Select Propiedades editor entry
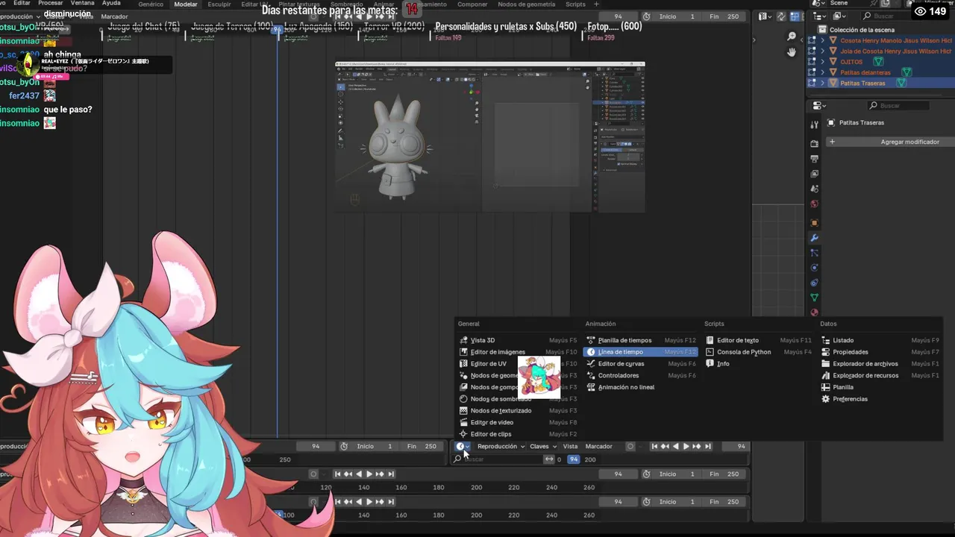955x537 pixels. (880, 352)
